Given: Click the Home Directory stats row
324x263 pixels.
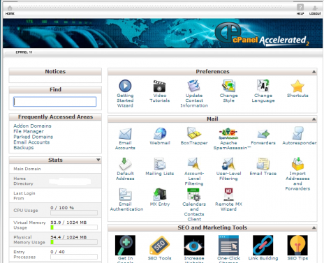Looking at the screenshot, I should click(x=55, y=181).
